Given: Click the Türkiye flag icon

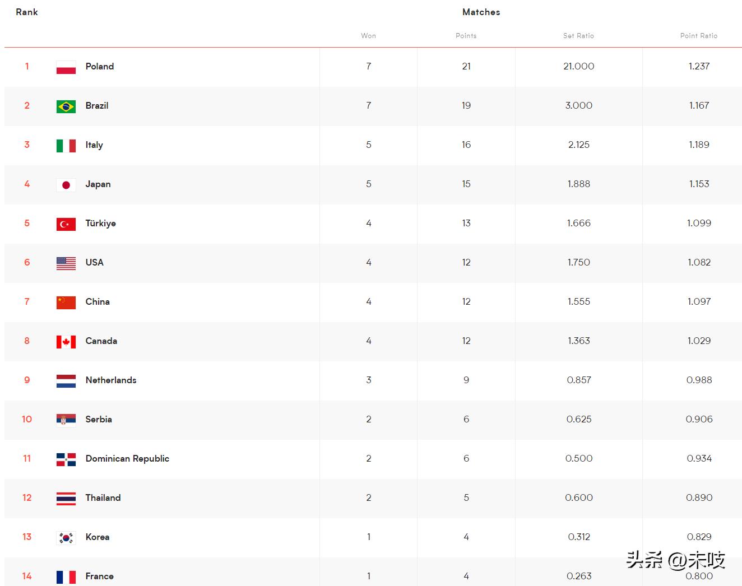Looking at the screenshot, I should tap(66, 224).
